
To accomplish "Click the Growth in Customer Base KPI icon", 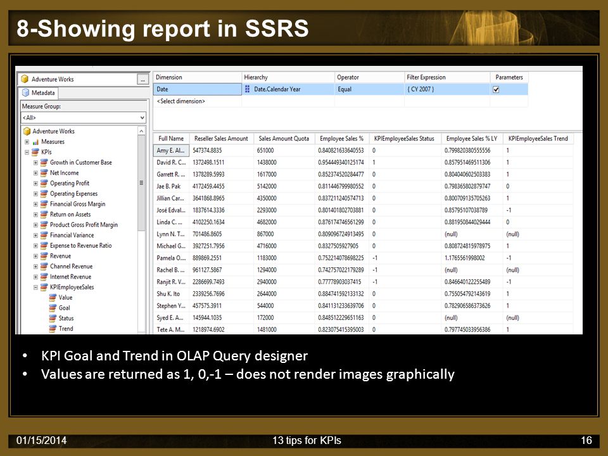I will pos(44,163).
